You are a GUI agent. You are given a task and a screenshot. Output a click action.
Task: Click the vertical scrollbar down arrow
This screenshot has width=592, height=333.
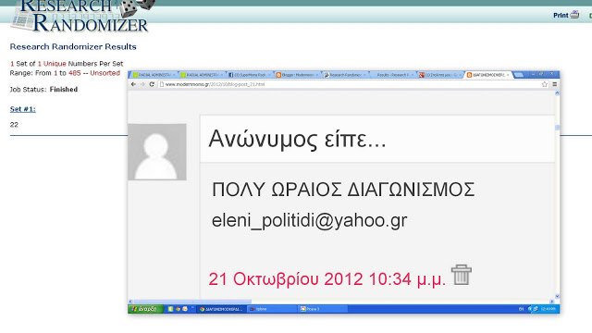click(x=557, y=296)
